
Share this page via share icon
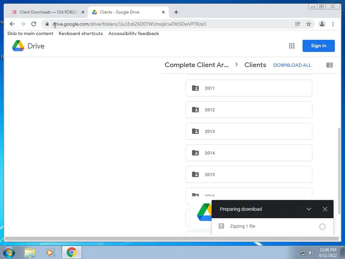298,24
